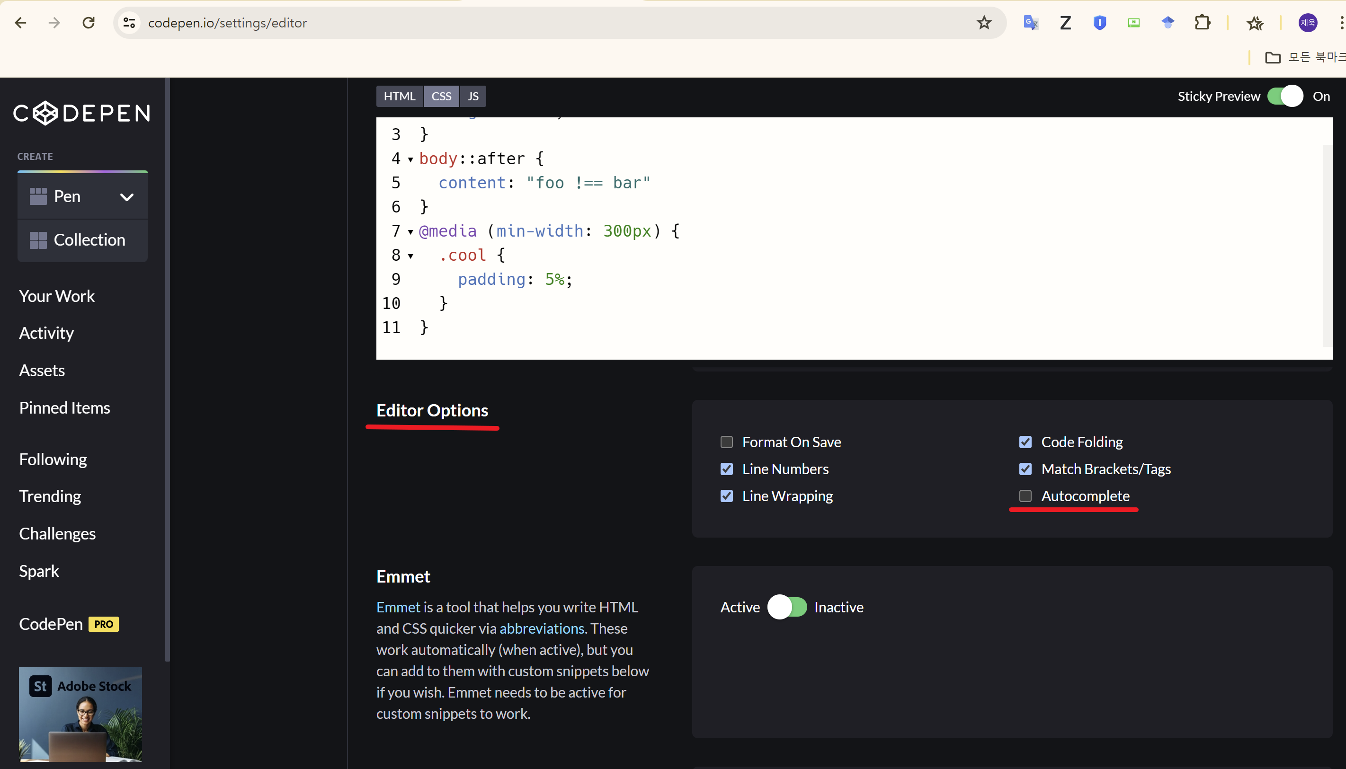Click the CodePen logo in sidebar
Viewport: 1346px width, 769px height.
coord(82,113)
